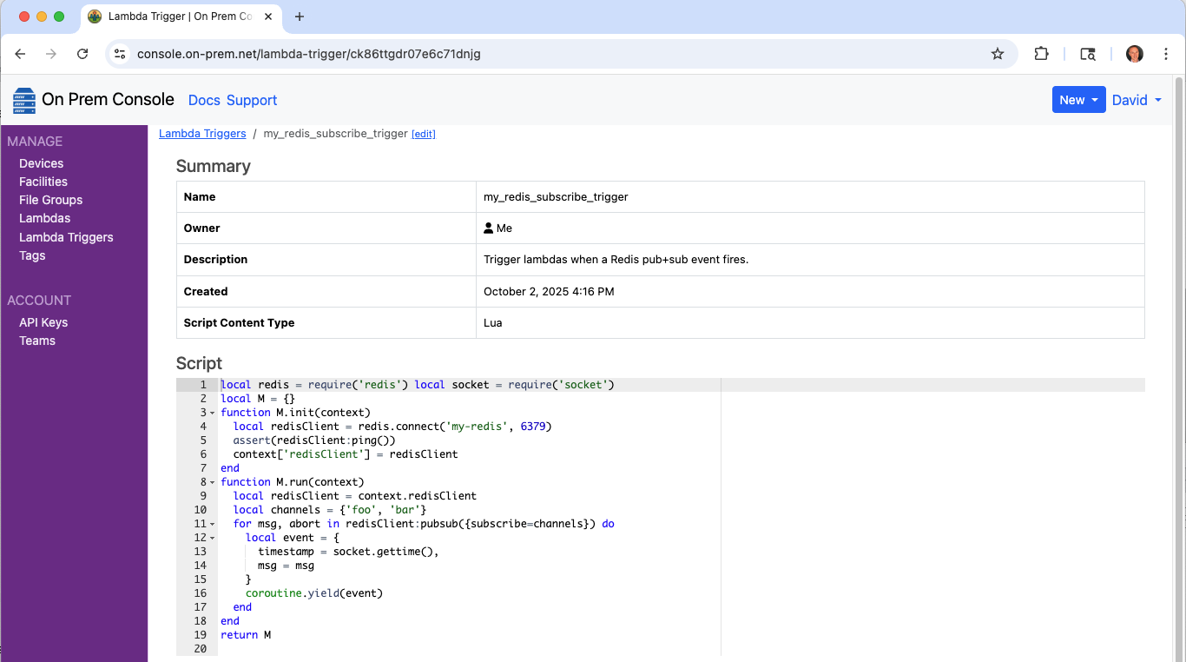Fold the for loop at line 11

click(213, 524)
